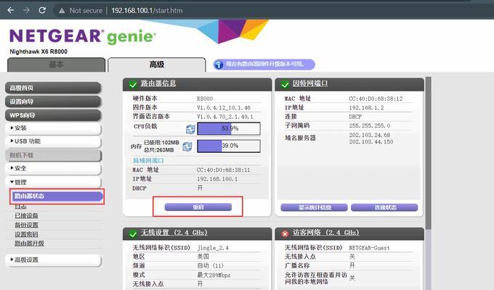This screenshot has height=290, width=494.
Task: Click the blue info icon in firmware notice
Action: 219,65
